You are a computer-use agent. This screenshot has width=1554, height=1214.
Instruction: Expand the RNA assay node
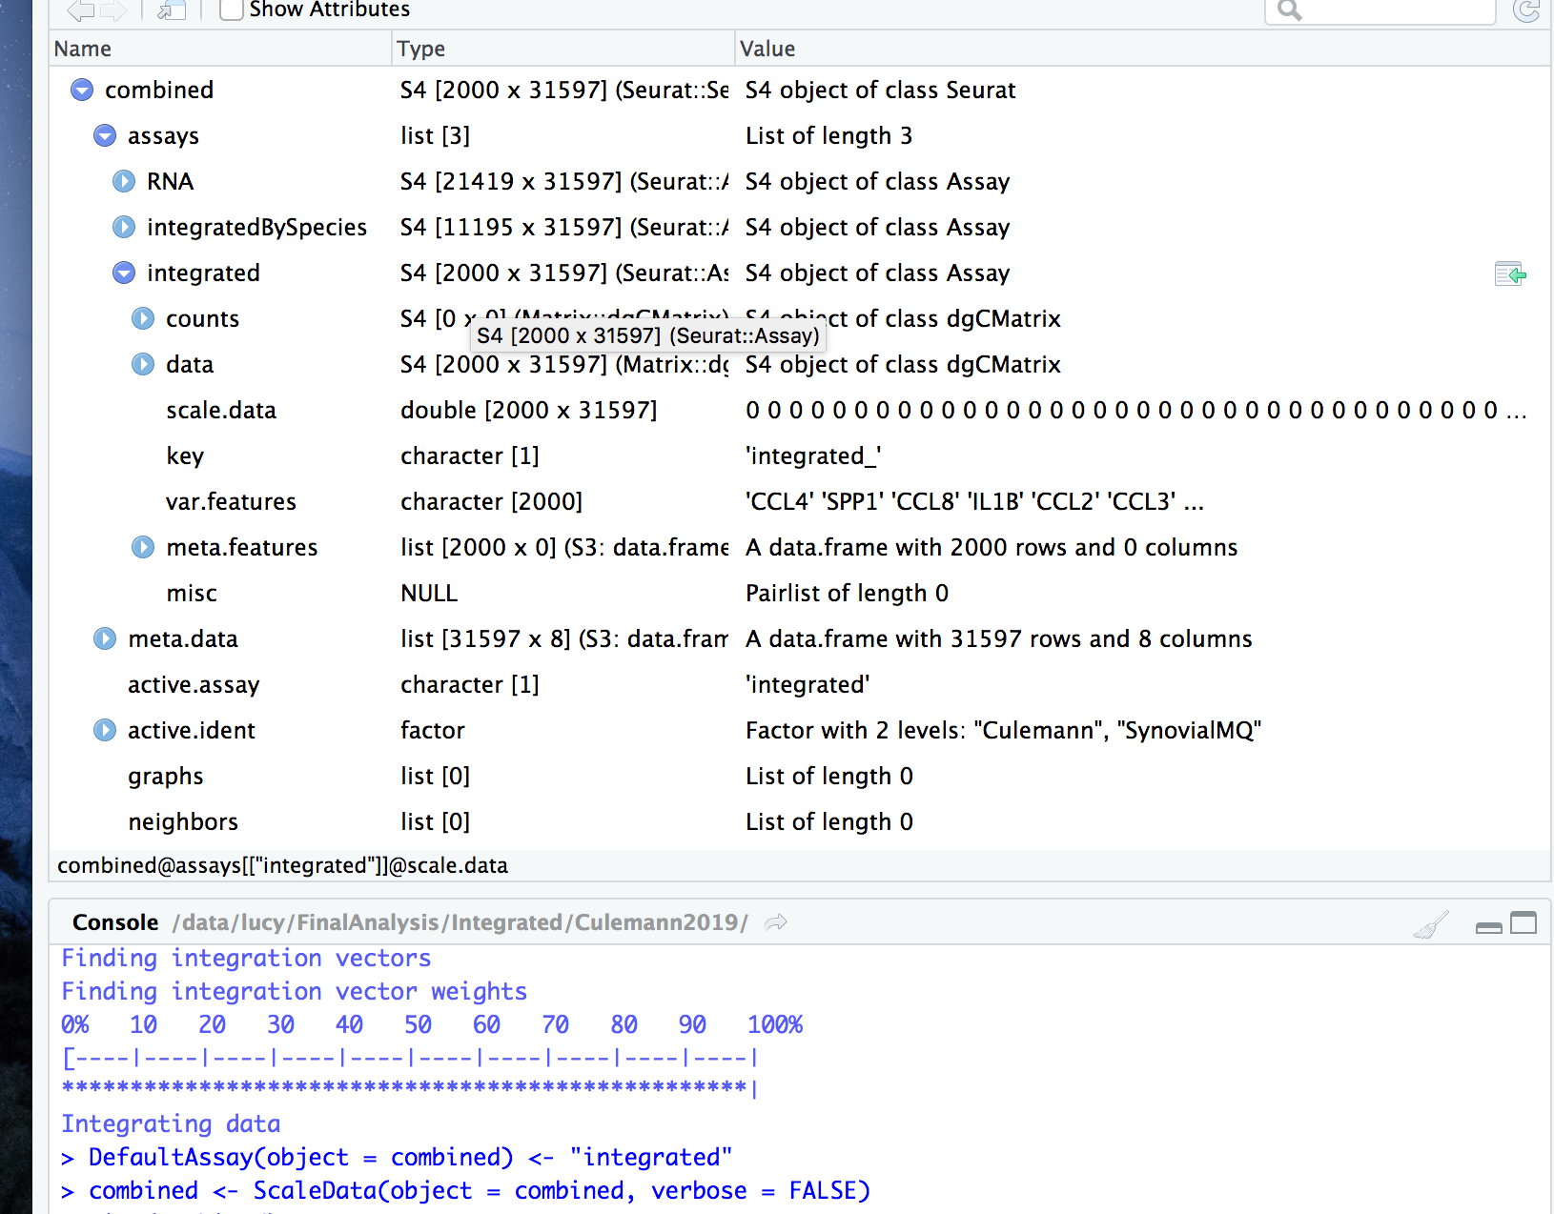(x=124, y=181)
